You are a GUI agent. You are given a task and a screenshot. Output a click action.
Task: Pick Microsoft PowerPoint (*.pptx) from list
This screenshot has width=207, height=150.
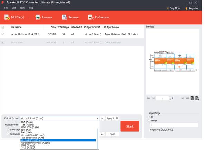(35, 143)
